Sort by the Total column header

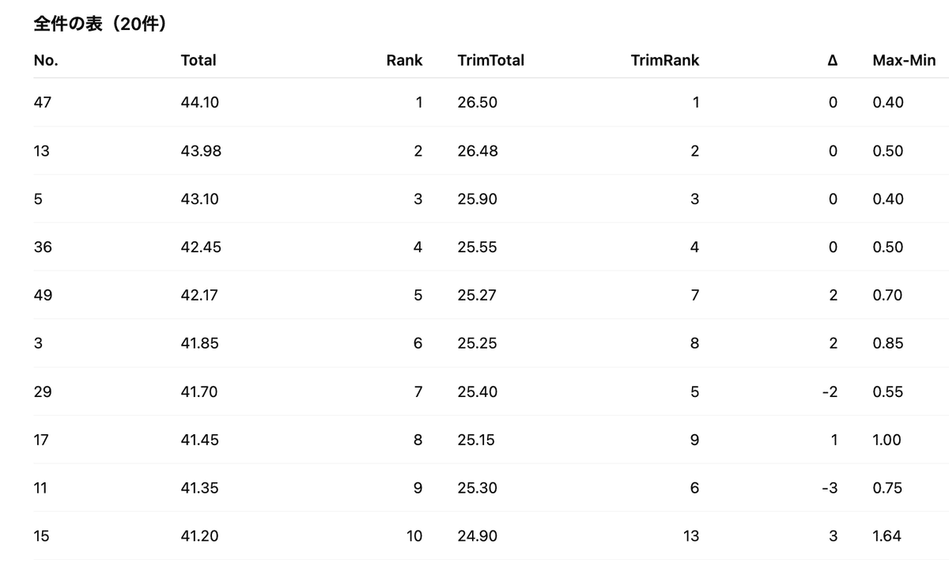click(198, 60)
